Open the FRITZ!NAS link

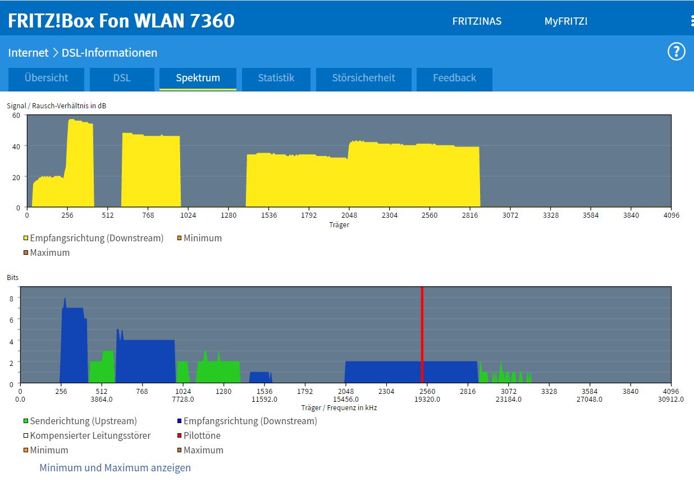pyautogui.click(x=477, y=21)
